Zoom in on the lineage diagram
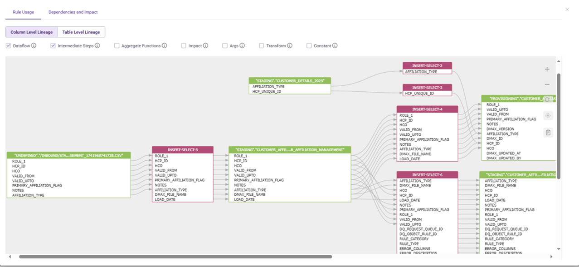 [547, 69]
